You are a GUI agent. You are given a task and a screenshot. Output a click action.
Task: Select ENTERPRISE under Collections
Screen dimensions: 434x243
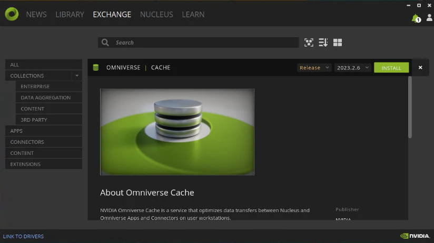48,86
